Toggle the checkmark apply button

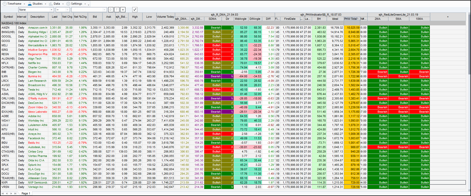(x=135, y=10)
